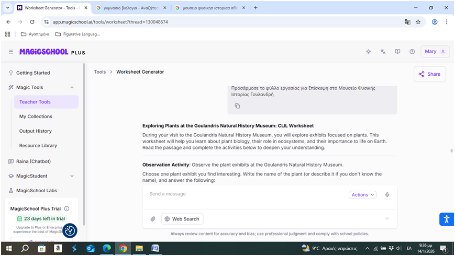This screenshot has width=455, height=256.
Task: Open the accessibility widget icon
Action: (x=445, y=219)
